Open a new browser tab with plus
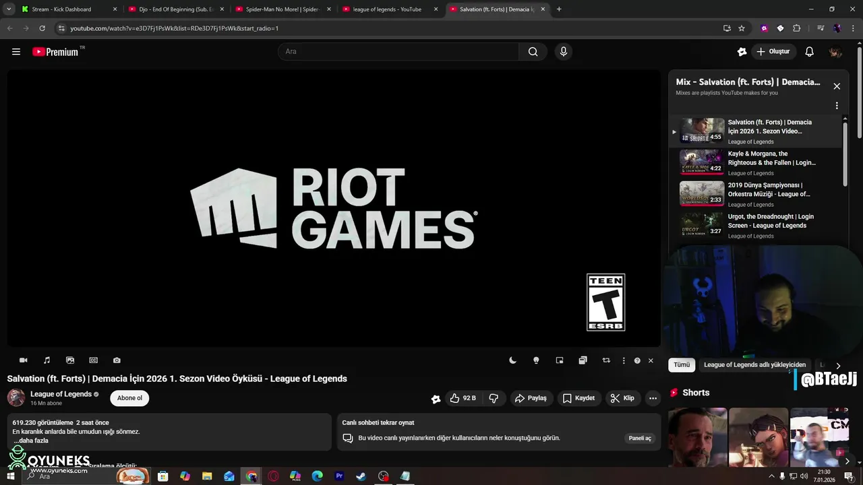The width and height of the screenshot is (863, 485). coord(559,9)
